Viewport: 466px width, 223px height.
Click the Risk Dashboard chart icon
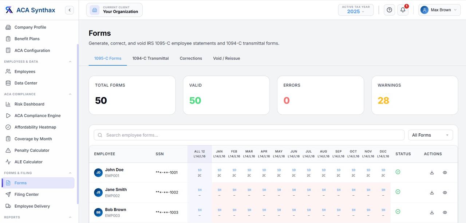coord(8,104)
